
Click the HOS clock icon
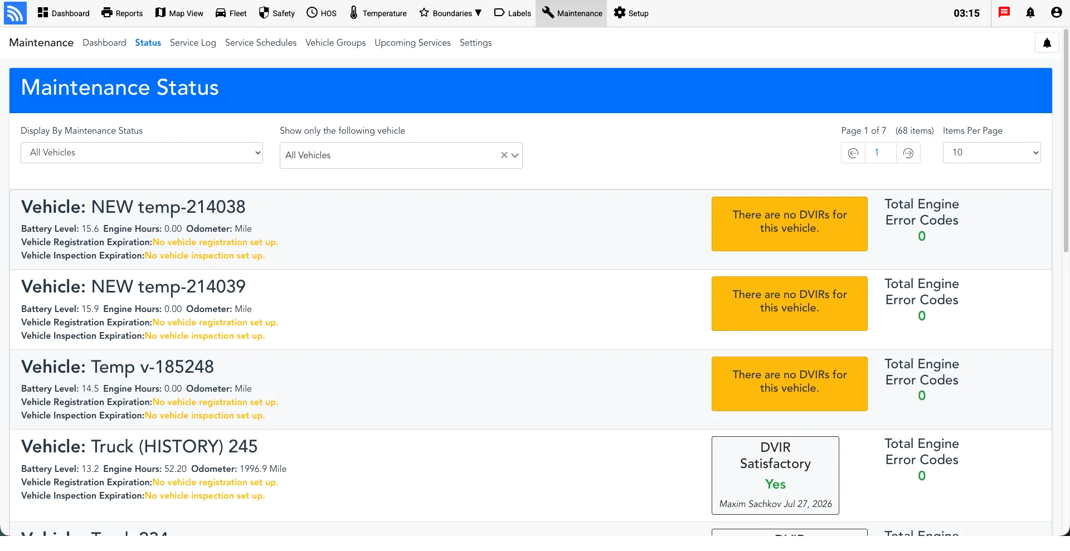click(x=312, y=12)
